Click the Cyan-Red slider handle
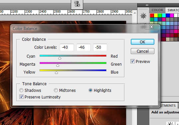The height and width of the screenshot is (125, 179). (60, 58)
